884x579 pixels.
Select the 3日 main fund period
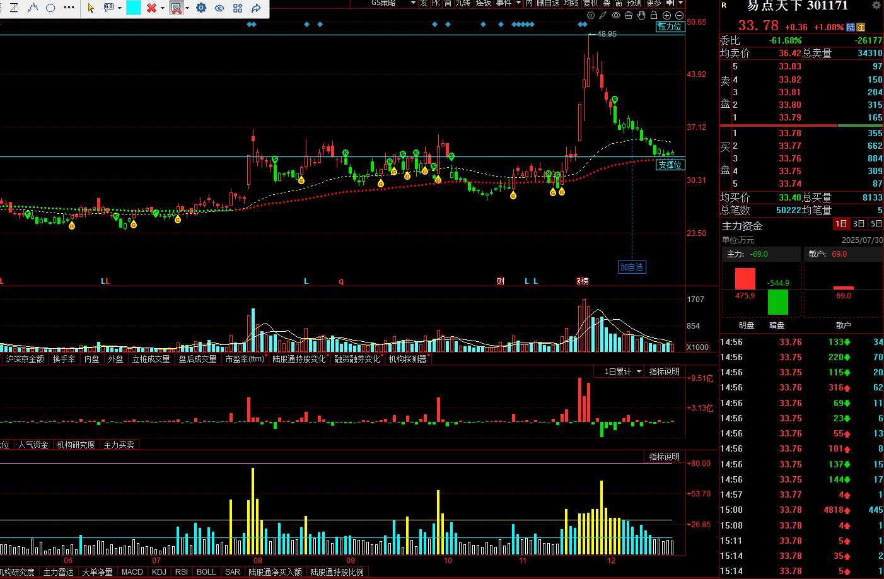click(x=859, y=224)
